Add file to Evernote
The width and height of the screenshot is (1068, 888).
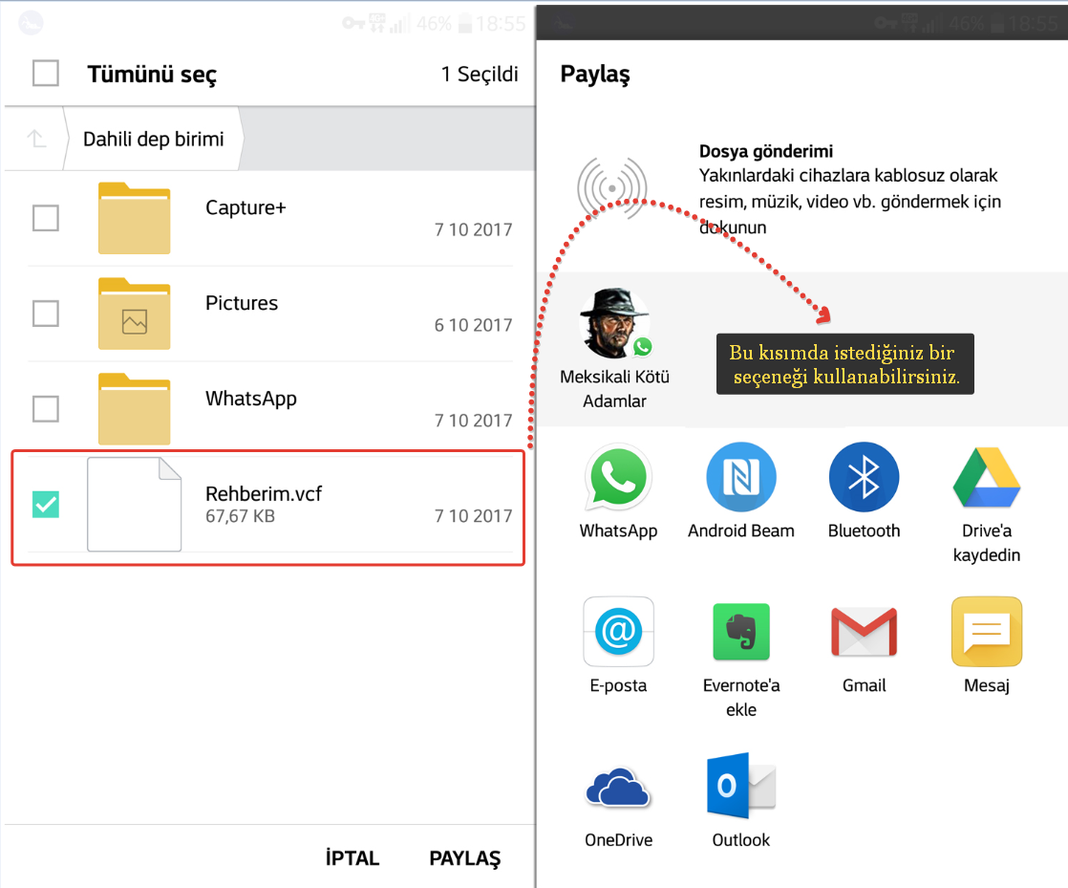[740, 632]
